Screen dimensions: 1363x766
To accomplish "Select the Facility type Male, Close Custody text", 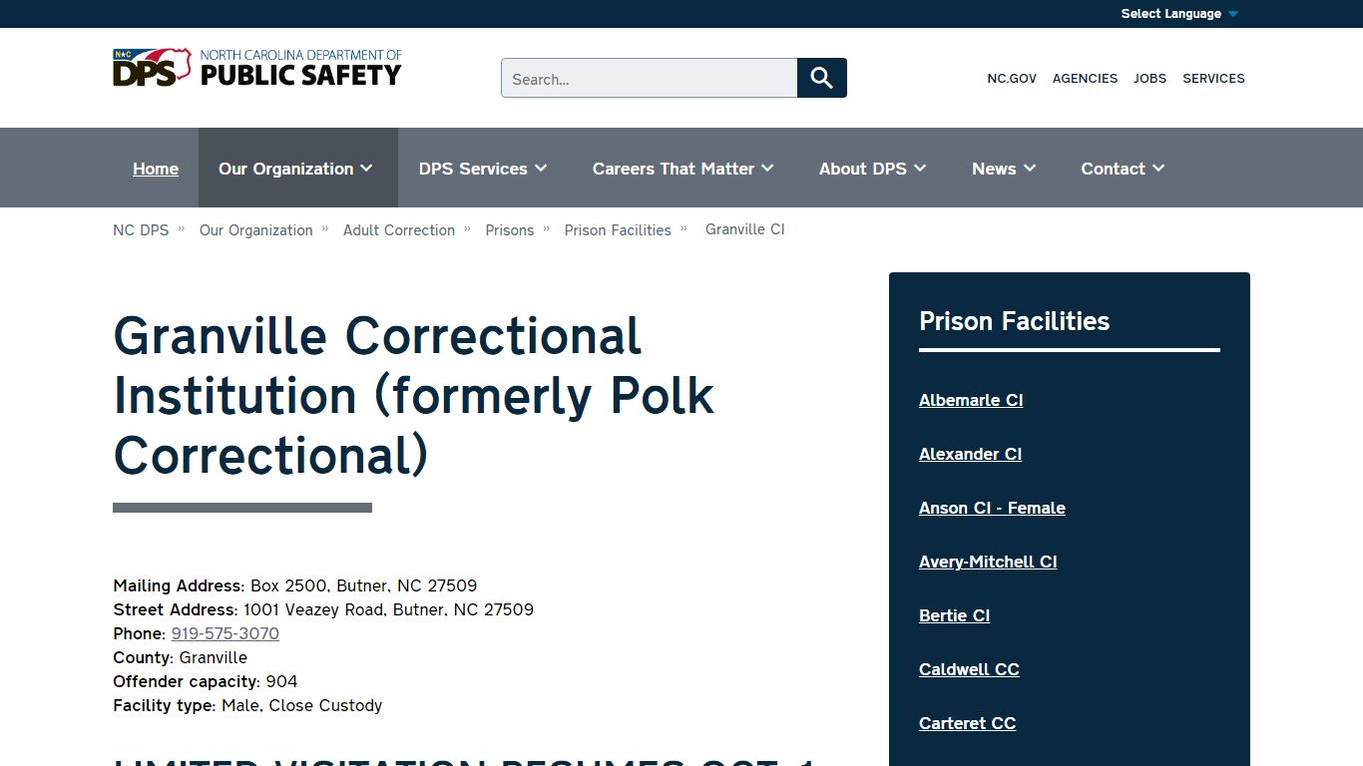I will coord(247,705).
